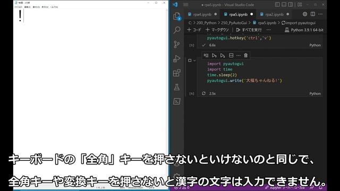Change language of the running cell labeled Python
Viewport: 340px width, 191px height.
(x=315, y=93)
